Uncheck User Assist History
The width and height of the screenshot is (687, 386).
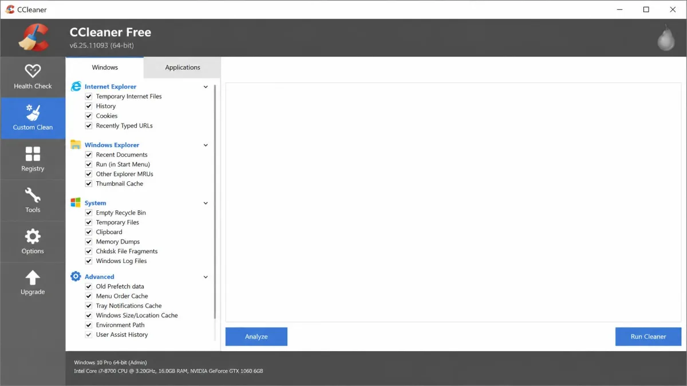89,335
